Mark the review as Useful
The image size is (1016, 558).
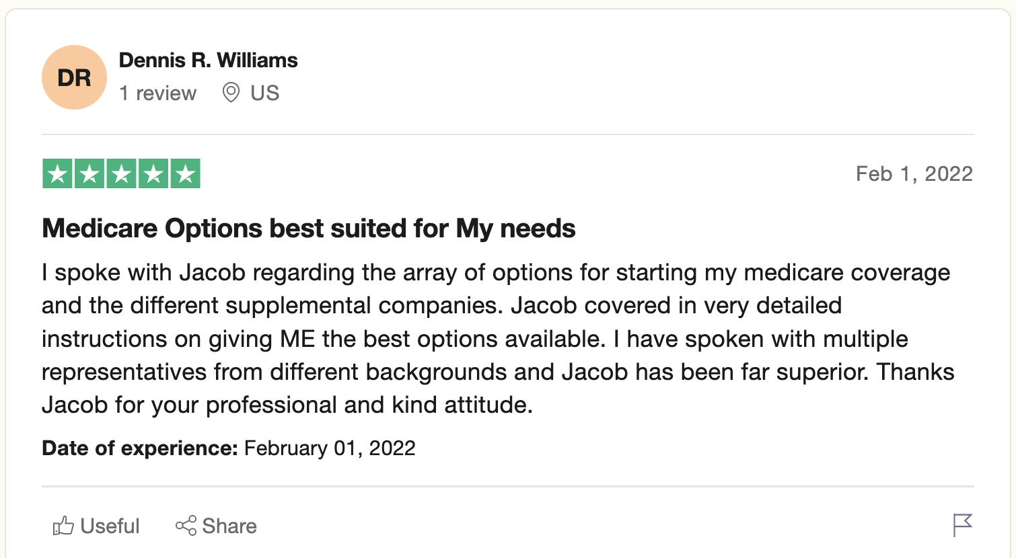(x=96, y=526)
